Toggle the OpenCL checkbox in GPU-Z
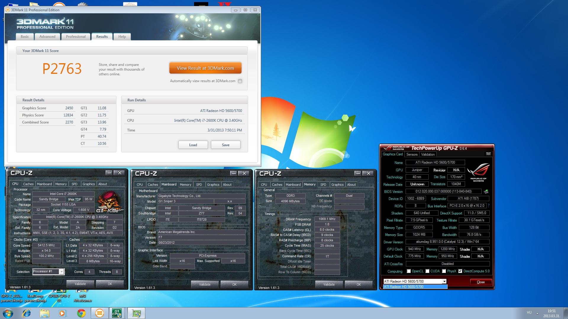Image resolution: width=568 pixels, height=319 pixels. [409, 271]
